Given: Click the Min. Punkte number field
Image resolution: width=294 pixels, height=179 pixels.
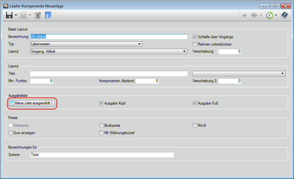Looking at the screenshot, I should pyautogui.click(x=42, y=81).
